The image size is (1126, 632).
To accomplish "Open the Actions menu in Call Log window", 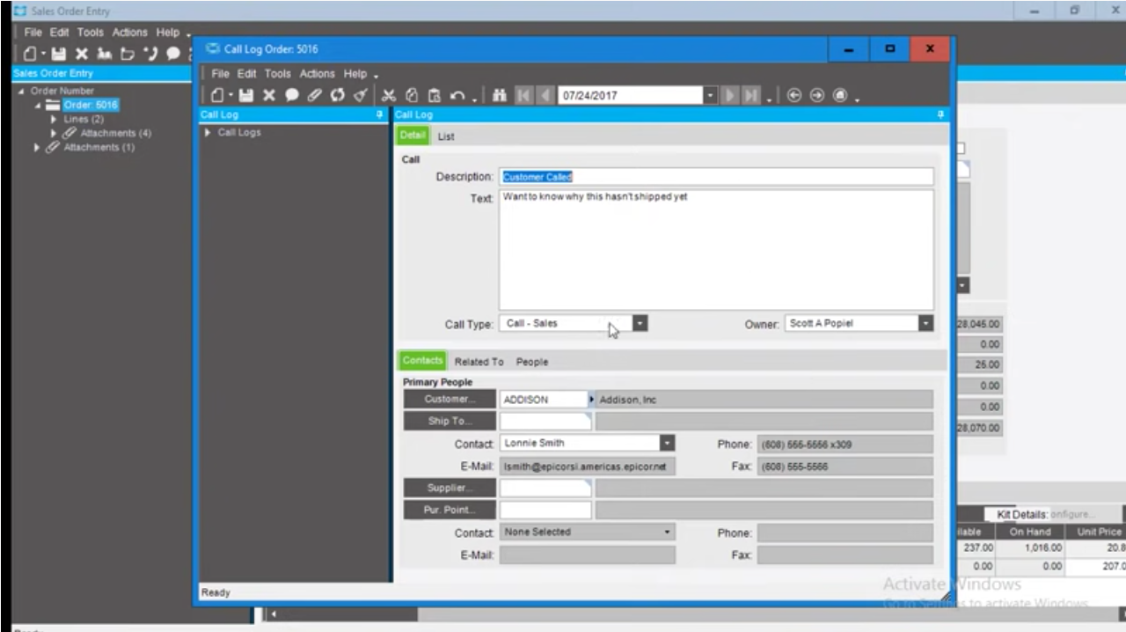I will (x=316, y=74).
